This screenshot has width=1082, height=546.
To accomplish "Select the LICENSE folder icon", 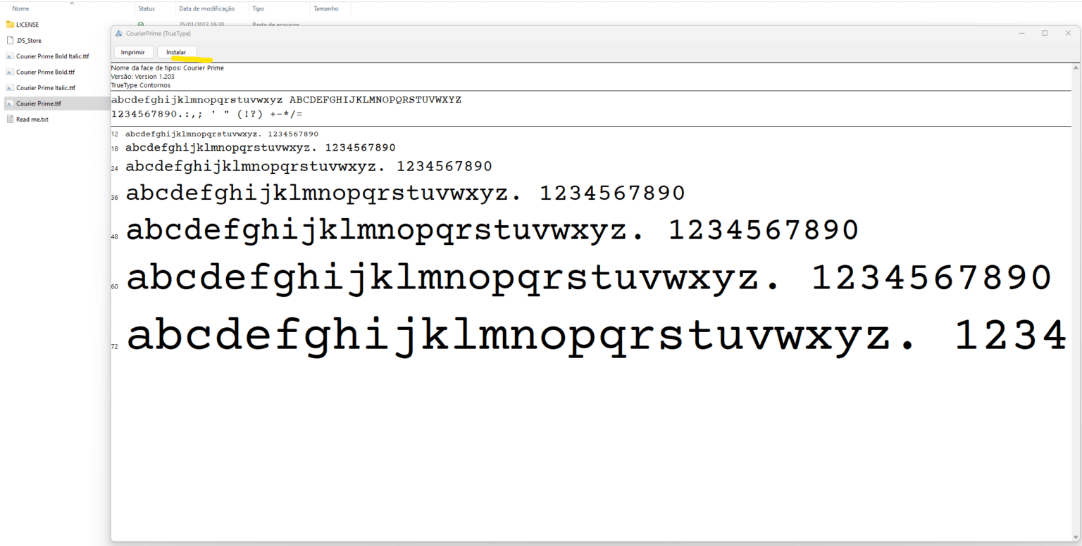I will [10, 25].
